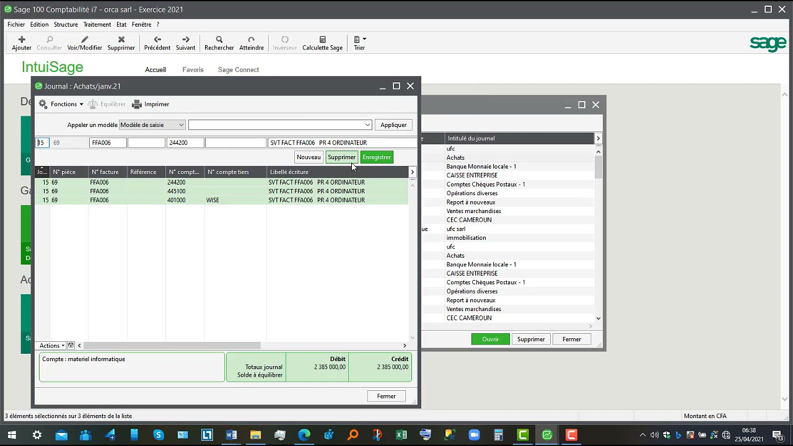Click the N° compte field containing 244200
The width and height of the screenshot is (793, 446).
[x=185, y=143]
